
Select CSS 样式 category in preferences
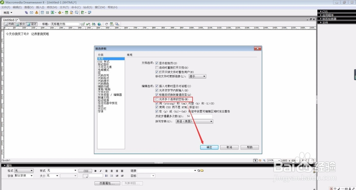pyautogui.click(x=104, y=61)
